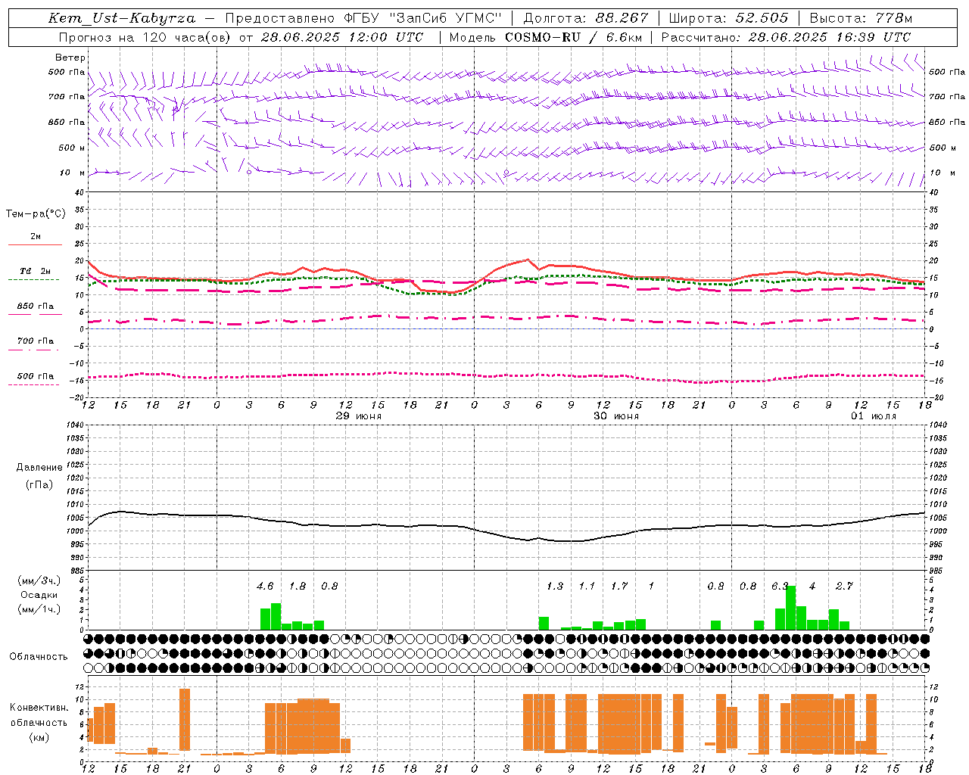Screen dimensions: 969x775
Task: Click the 2.7 precipitation total value
Action: tap(844, 586)
